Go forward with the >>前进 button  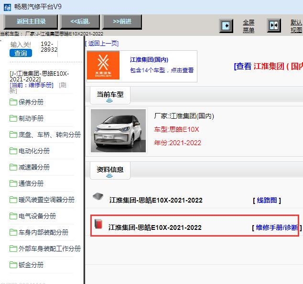pos(122,22)
